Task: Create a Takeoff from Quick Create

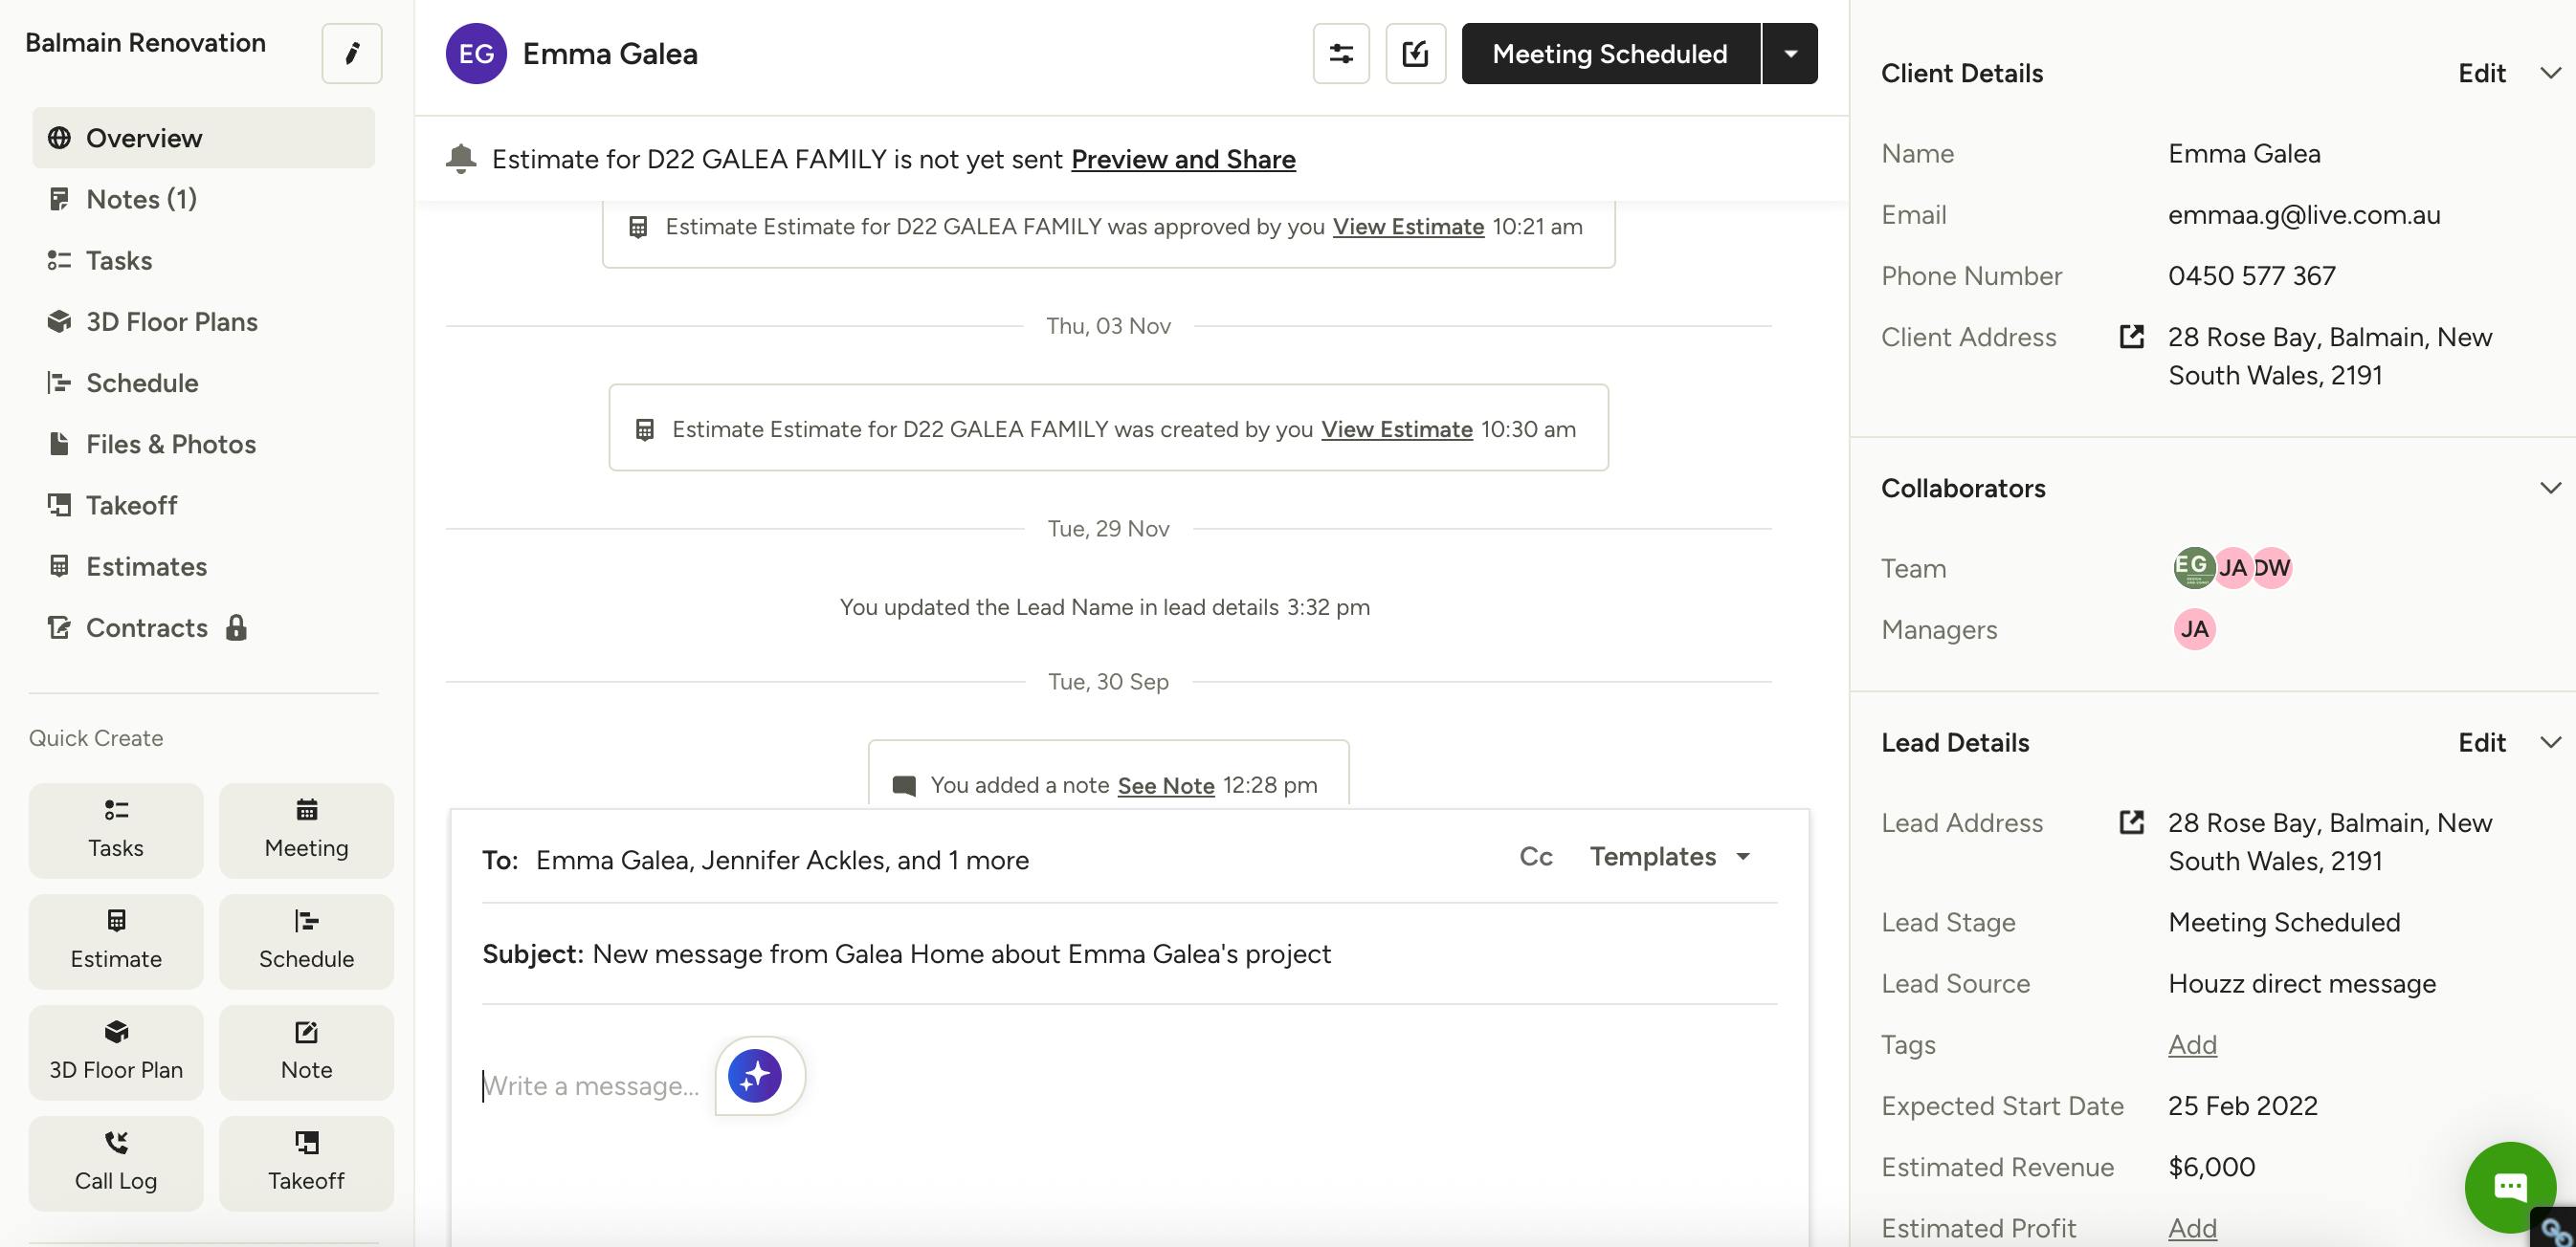Action: tap(306, 1163)
